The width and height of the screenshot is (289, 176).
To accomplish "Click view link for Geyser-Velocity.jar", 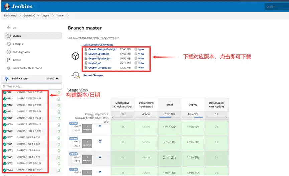I will 141,67.
